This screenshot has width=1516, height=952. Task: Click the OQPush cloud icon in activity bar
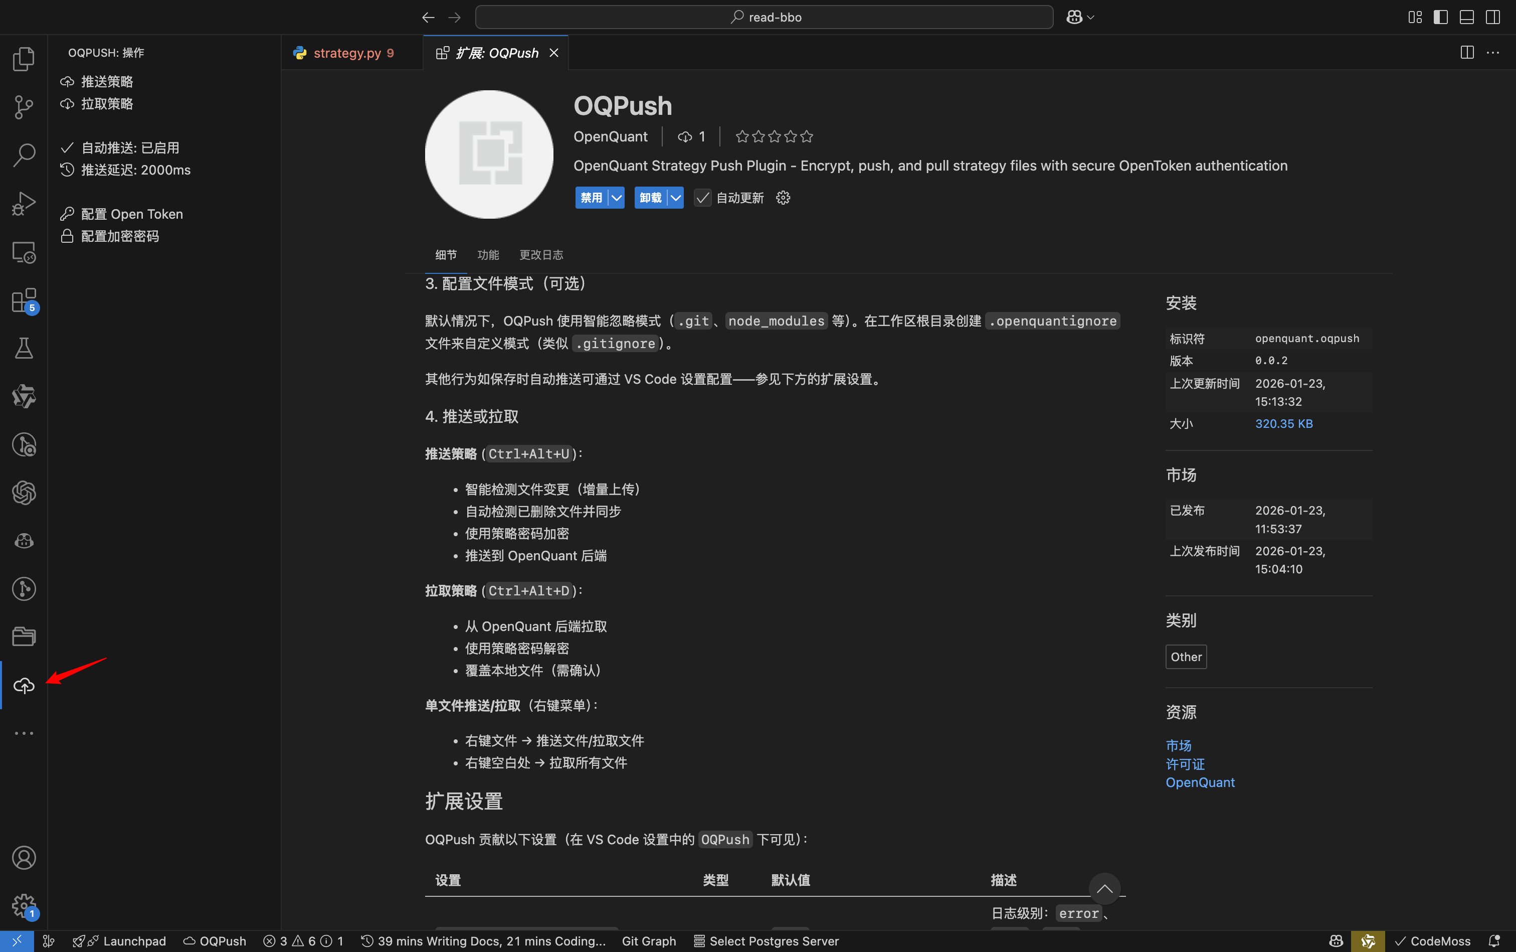pyautogui.click(x=24, y=686)
